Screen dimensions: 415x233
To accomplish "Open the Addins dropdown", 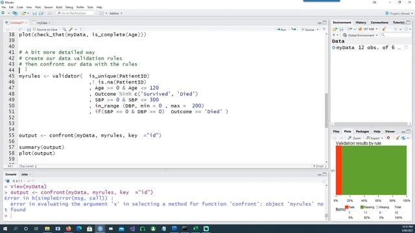I will (x=115, y=13).
